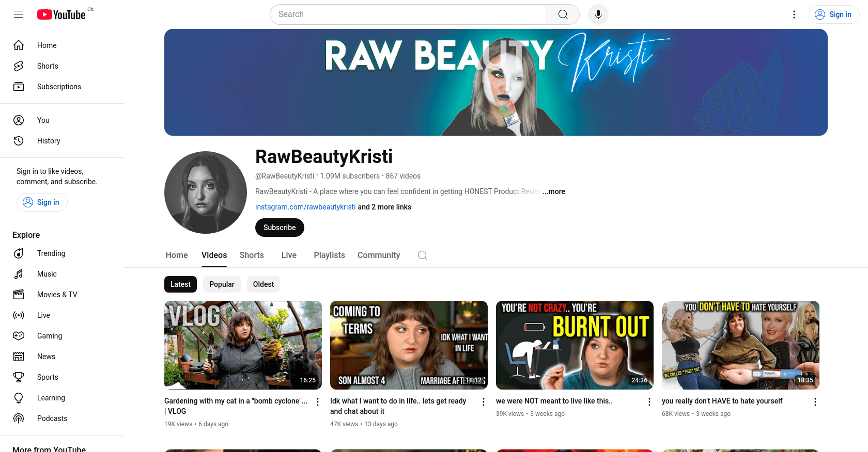Open Podcasts in the sidebar
This screenshot has width=868, height=452.
(52, 418)
